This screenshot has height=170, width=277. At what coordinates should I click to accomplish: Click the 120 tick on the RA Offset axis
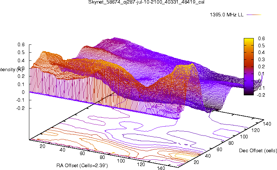coord(141,164)
